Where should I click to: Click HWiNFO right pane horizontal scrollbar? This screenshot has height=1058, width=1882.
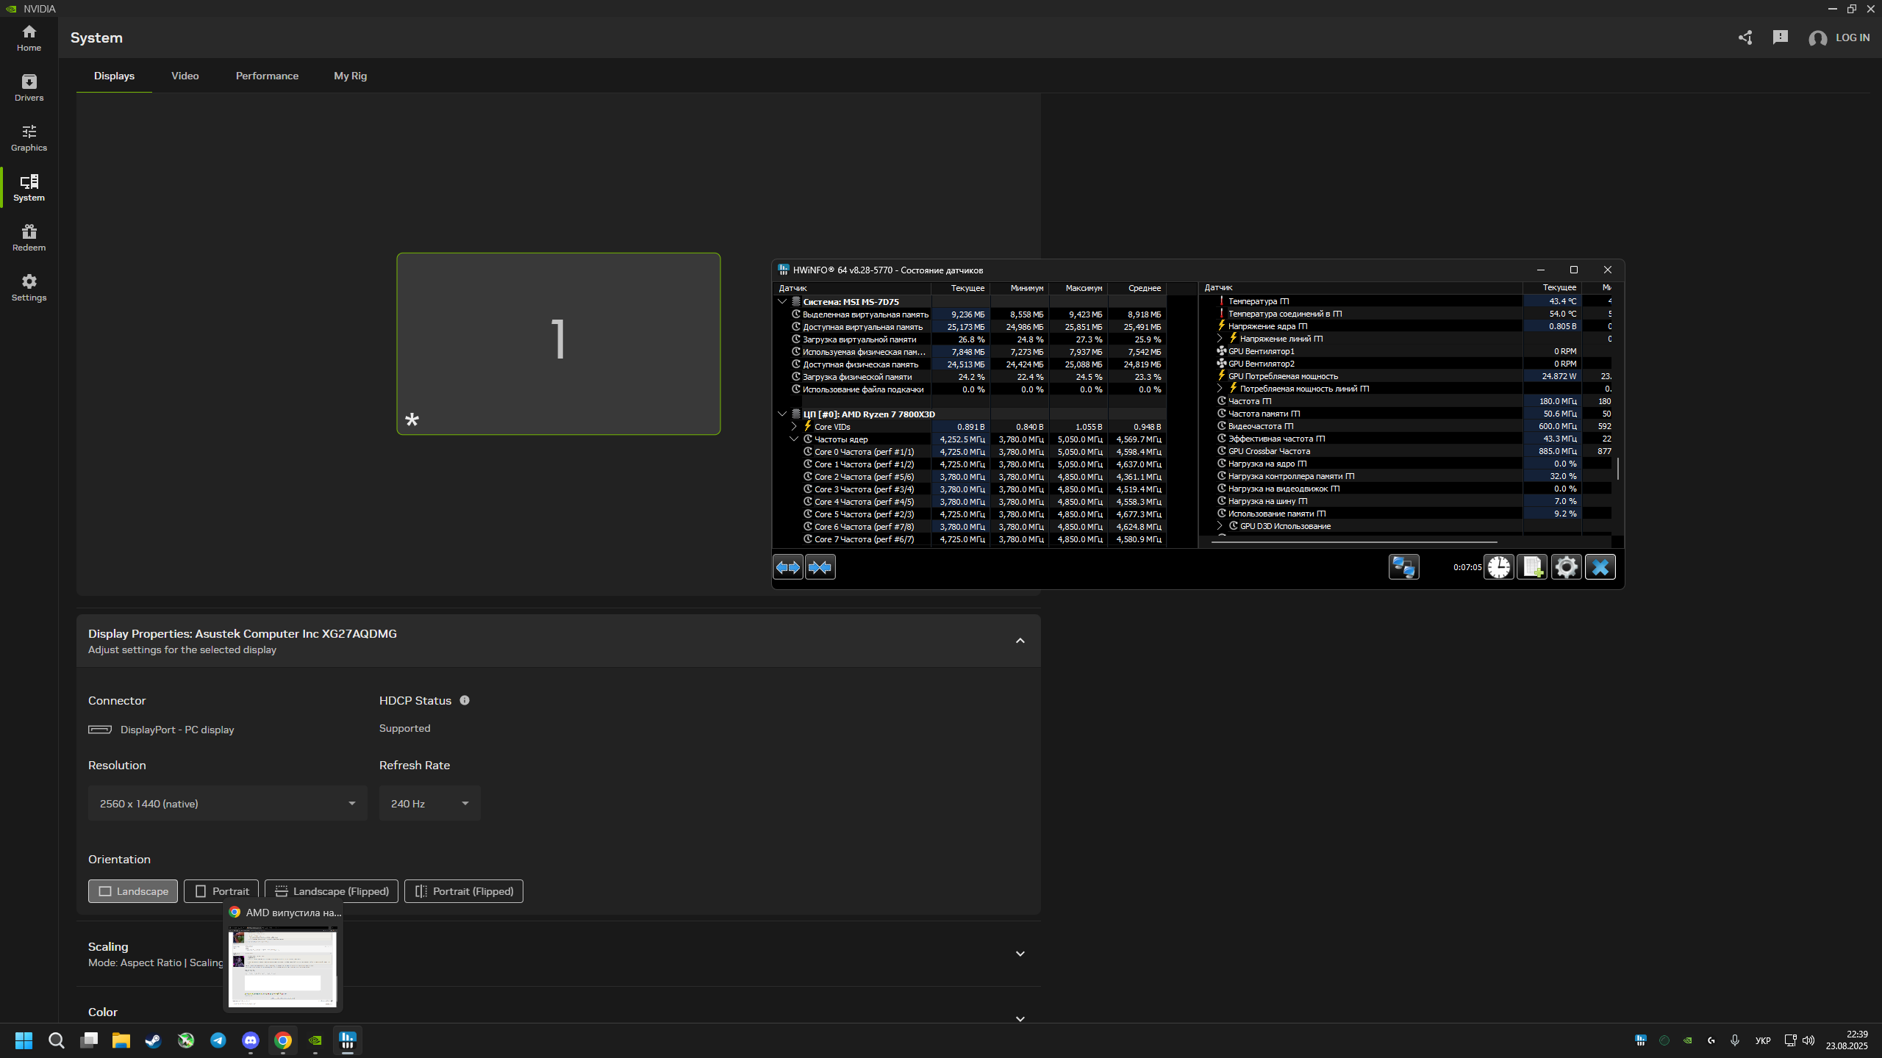coord(1354,542)
